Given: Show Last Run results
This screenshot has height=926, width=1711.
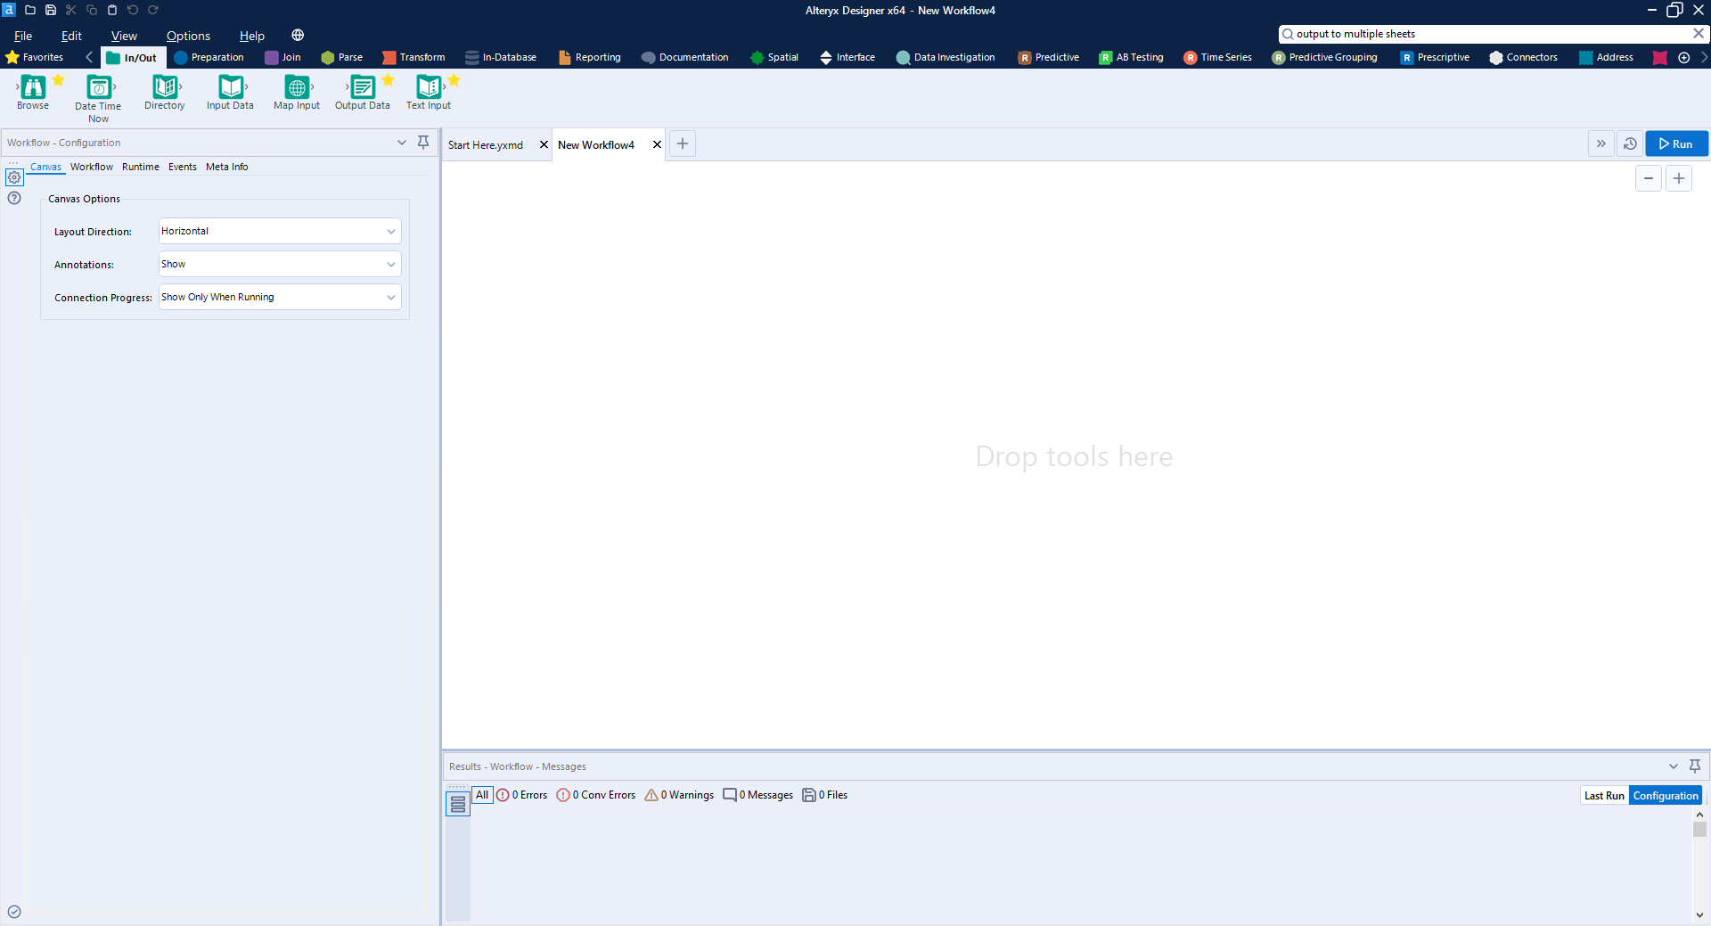Looking at the screenshot, I should (1604, 796).
